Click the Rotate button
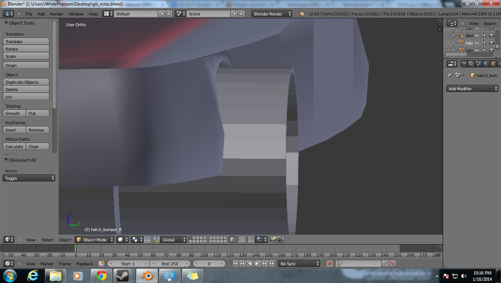This screenshot has height=283, width=501. (x=26, y=49)
